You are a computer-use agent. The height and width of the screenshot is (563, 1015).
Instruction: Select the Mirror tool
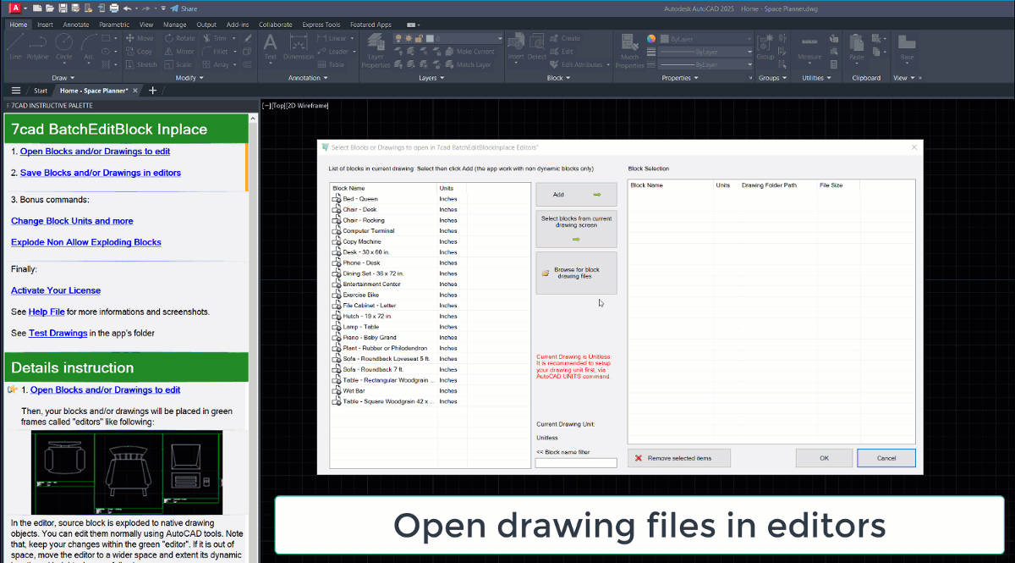tap(179, 52)
